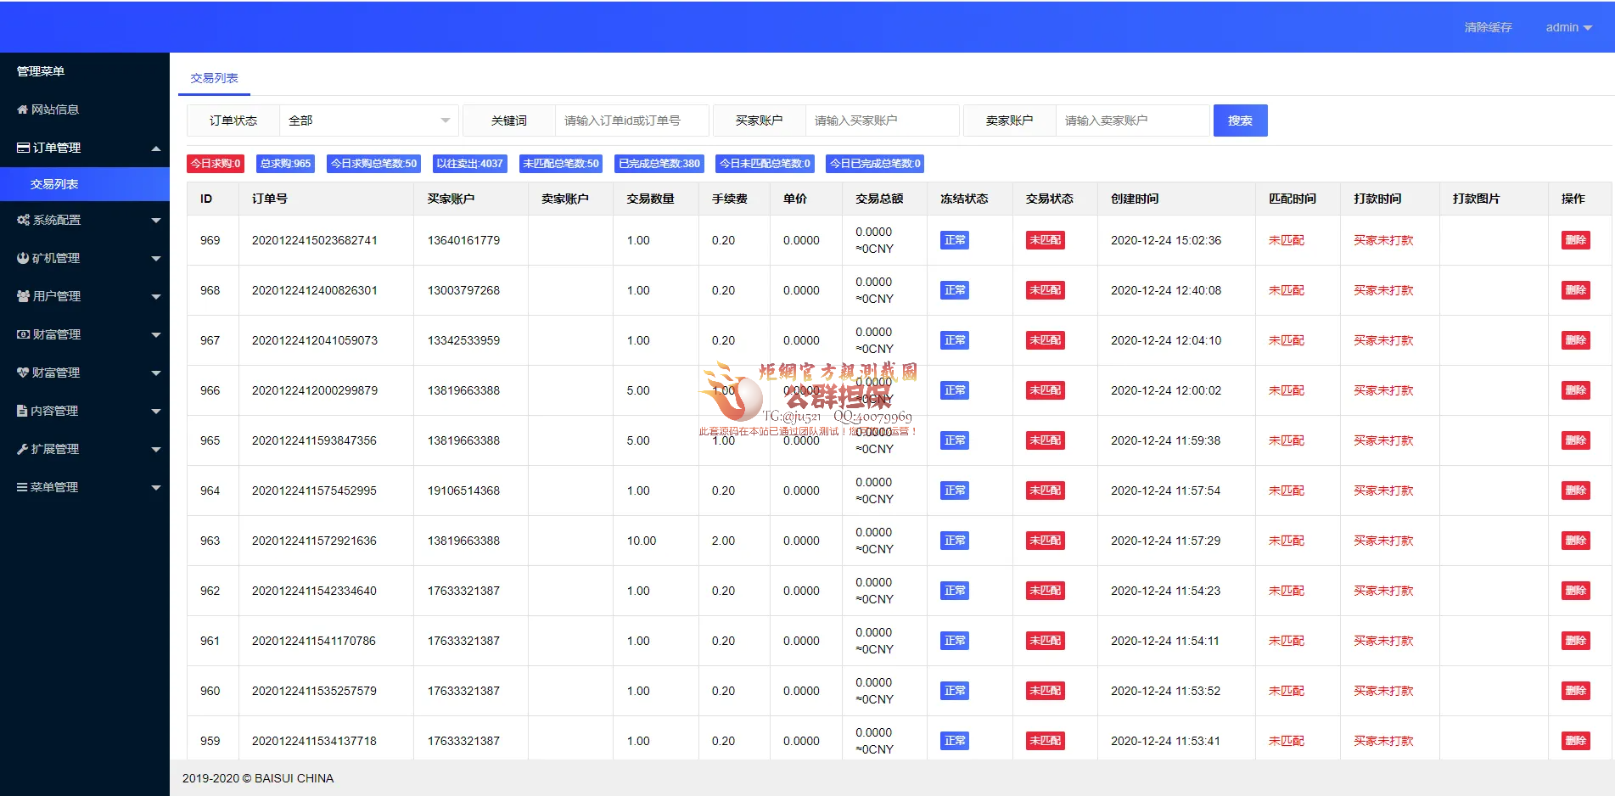Screen dimensions: 1615x796
Task: Switch to the 交易列表 tab
Action: (214, 78)
